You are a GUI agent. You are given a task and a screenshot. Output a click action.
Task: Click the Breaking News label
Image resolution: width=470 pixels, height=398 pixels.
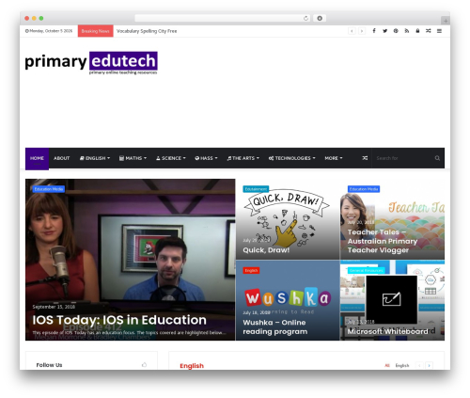click(x=95, y=31)
